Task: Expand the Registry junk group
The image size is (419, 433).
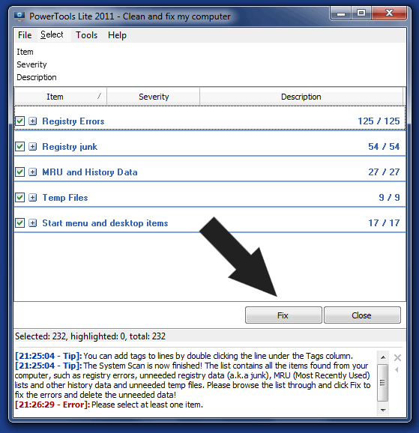Action: tap(33, 146)
